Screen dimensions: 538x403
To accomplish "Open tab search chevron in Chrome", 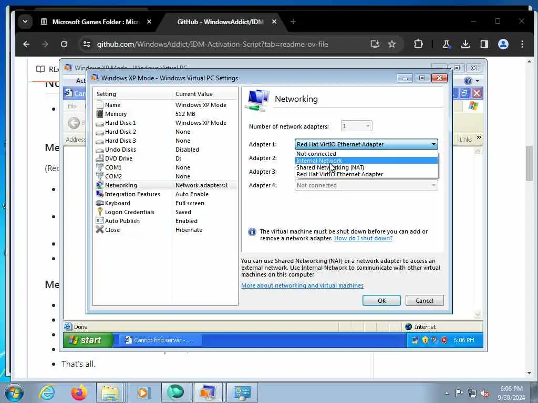I will (x=25, y=22).
